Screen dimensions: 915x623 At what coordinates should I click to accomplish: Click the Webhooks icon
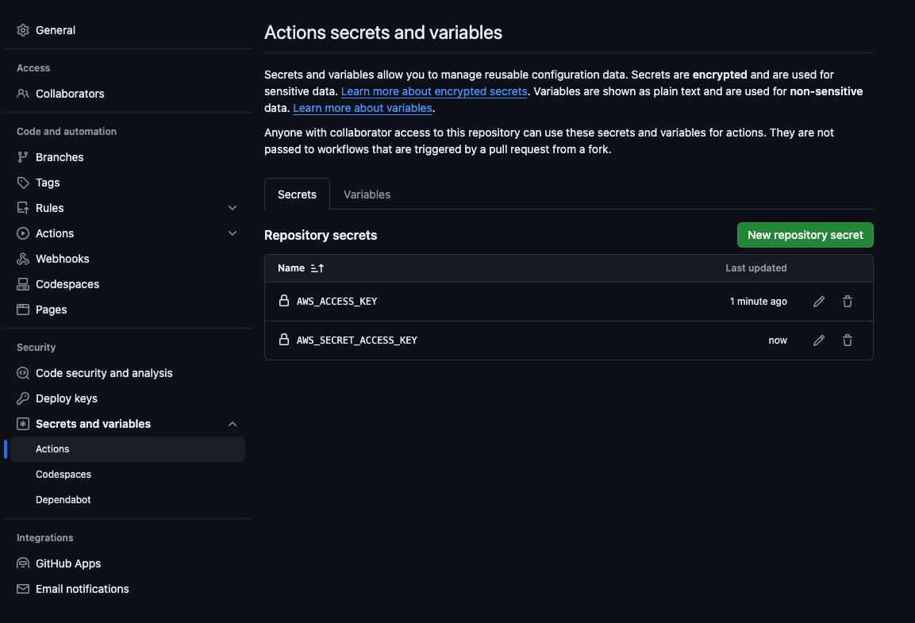(23, 259)
